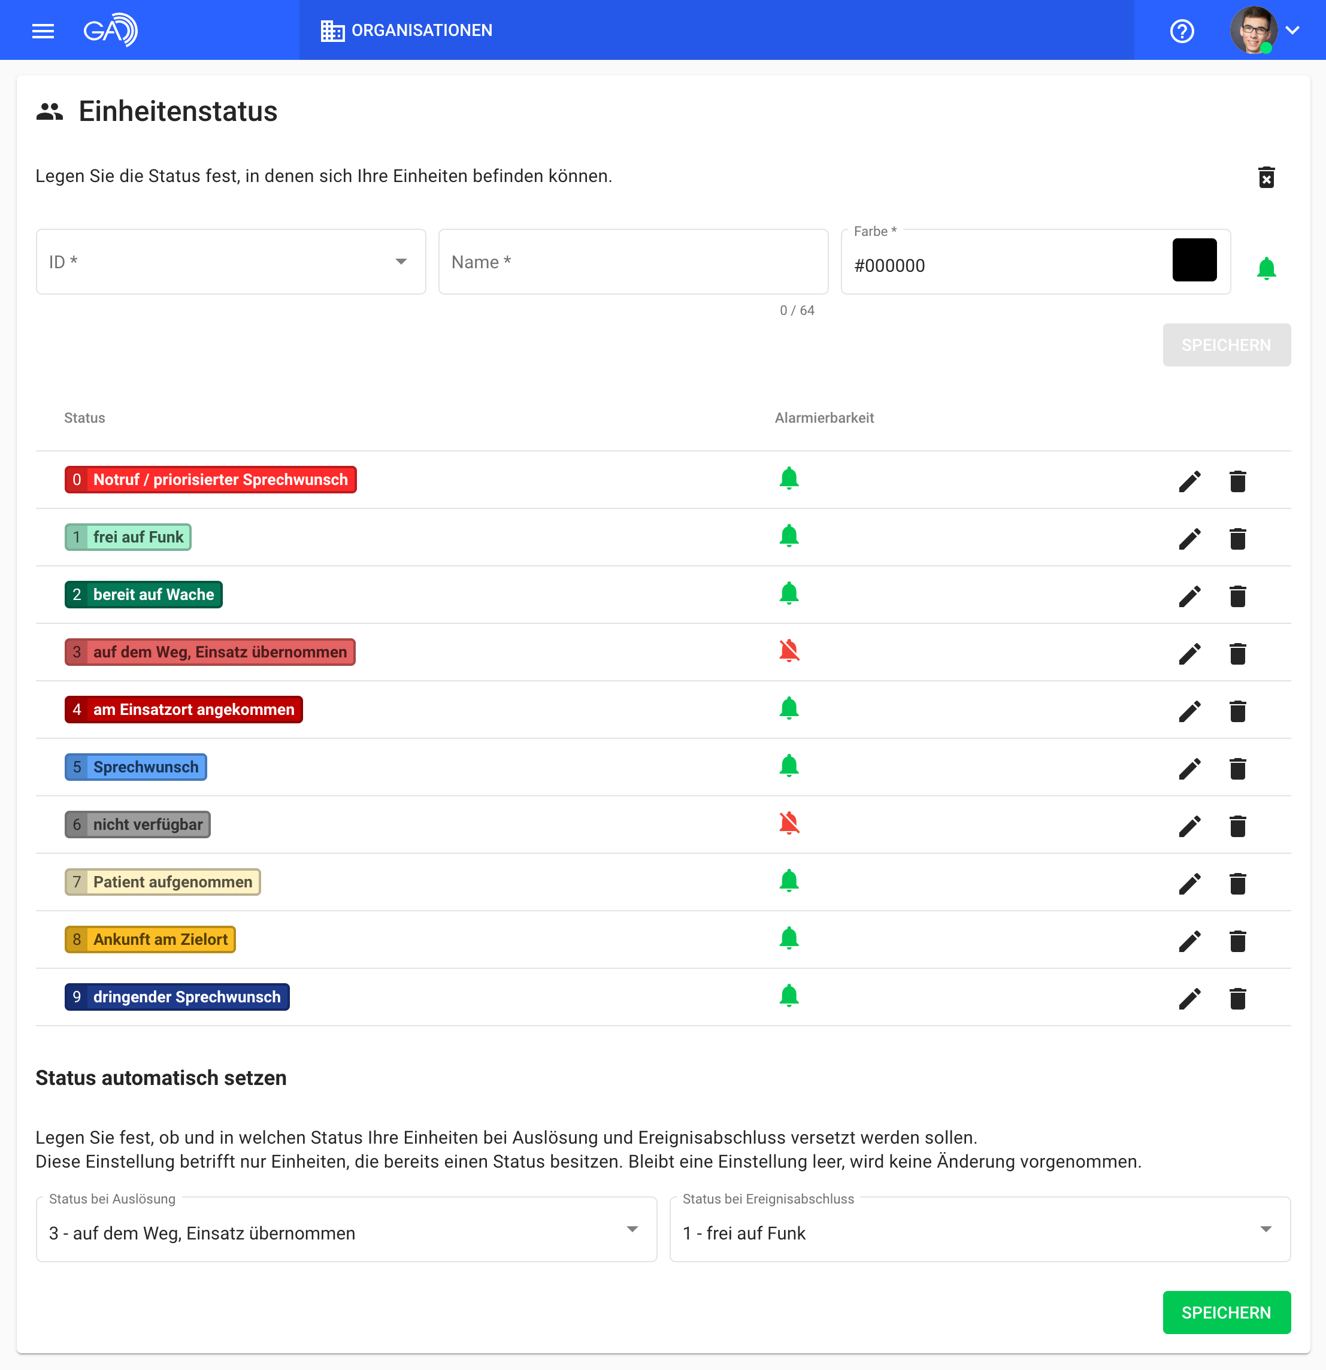Open the ID dropdown
The image size is (1326, 1370).
click(231, 262)
